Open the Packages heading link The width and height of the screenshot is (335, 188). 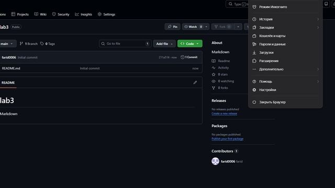coord(219,126)
